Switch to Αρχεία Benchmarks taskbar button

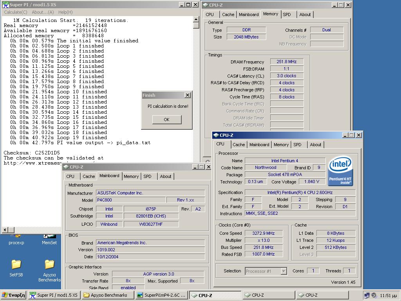pyautogui.click(x=108, y=295)
